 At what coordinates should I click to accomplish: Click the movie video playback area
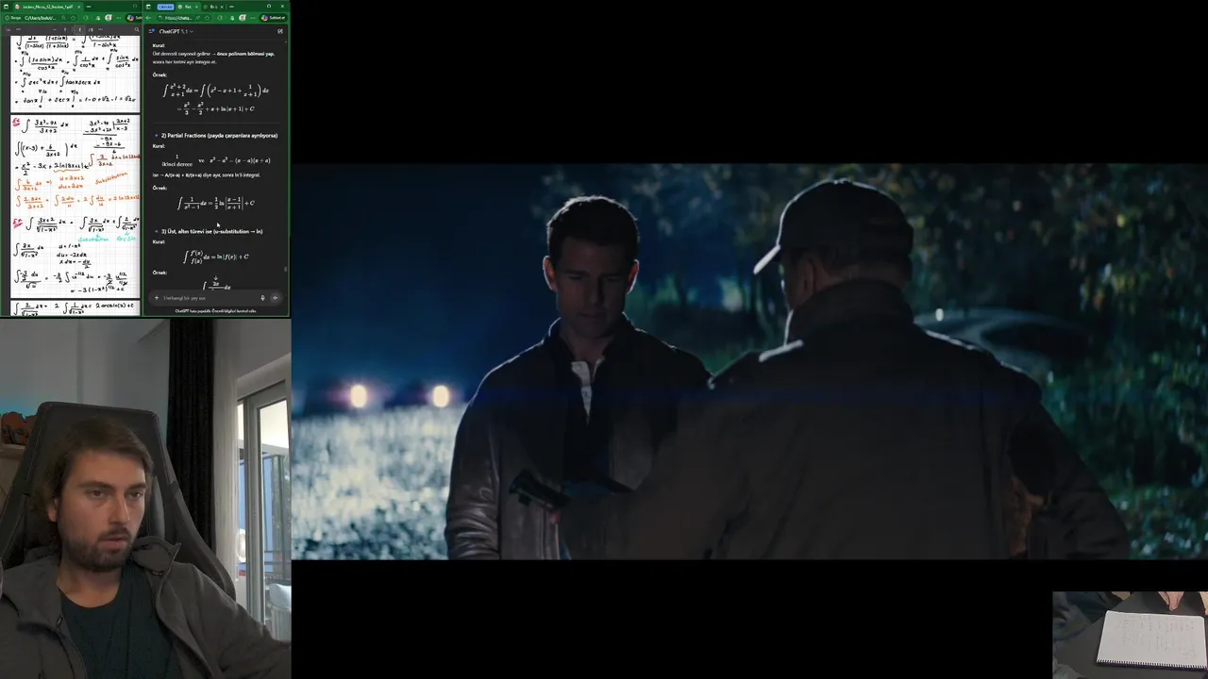coord(749,362)
